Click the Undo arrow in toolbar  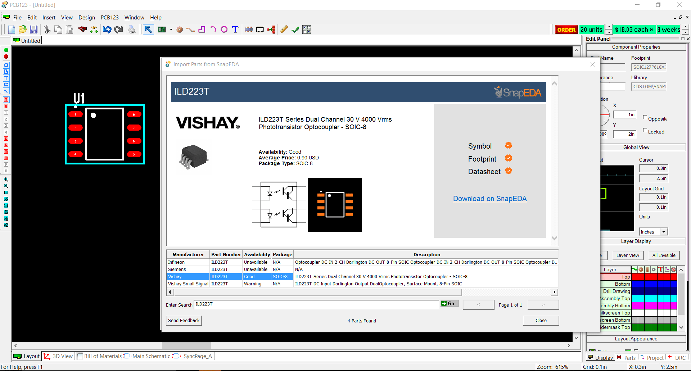coord(107,30)
